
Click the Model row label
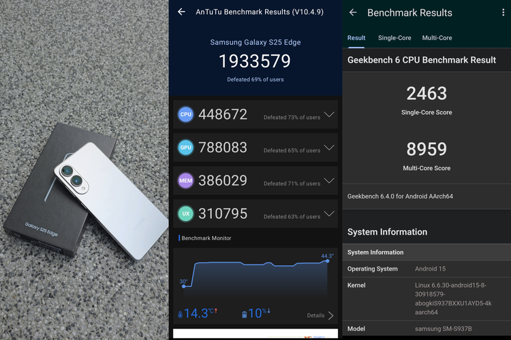pos(356,328)
